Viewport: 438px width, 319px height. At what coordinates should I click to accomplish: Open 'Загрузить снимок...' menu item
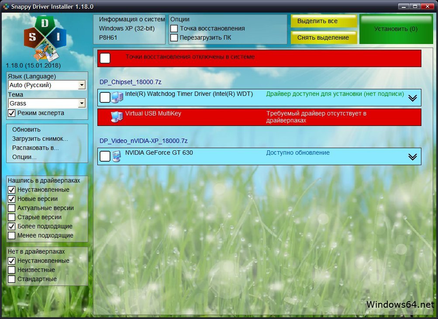[x=40, y=139]
